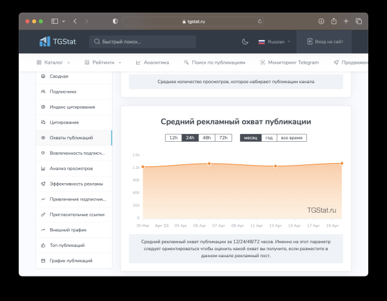Open Поиск по публикациям menu item
This screenshot has width=387, height=301.
click(215, 63)
